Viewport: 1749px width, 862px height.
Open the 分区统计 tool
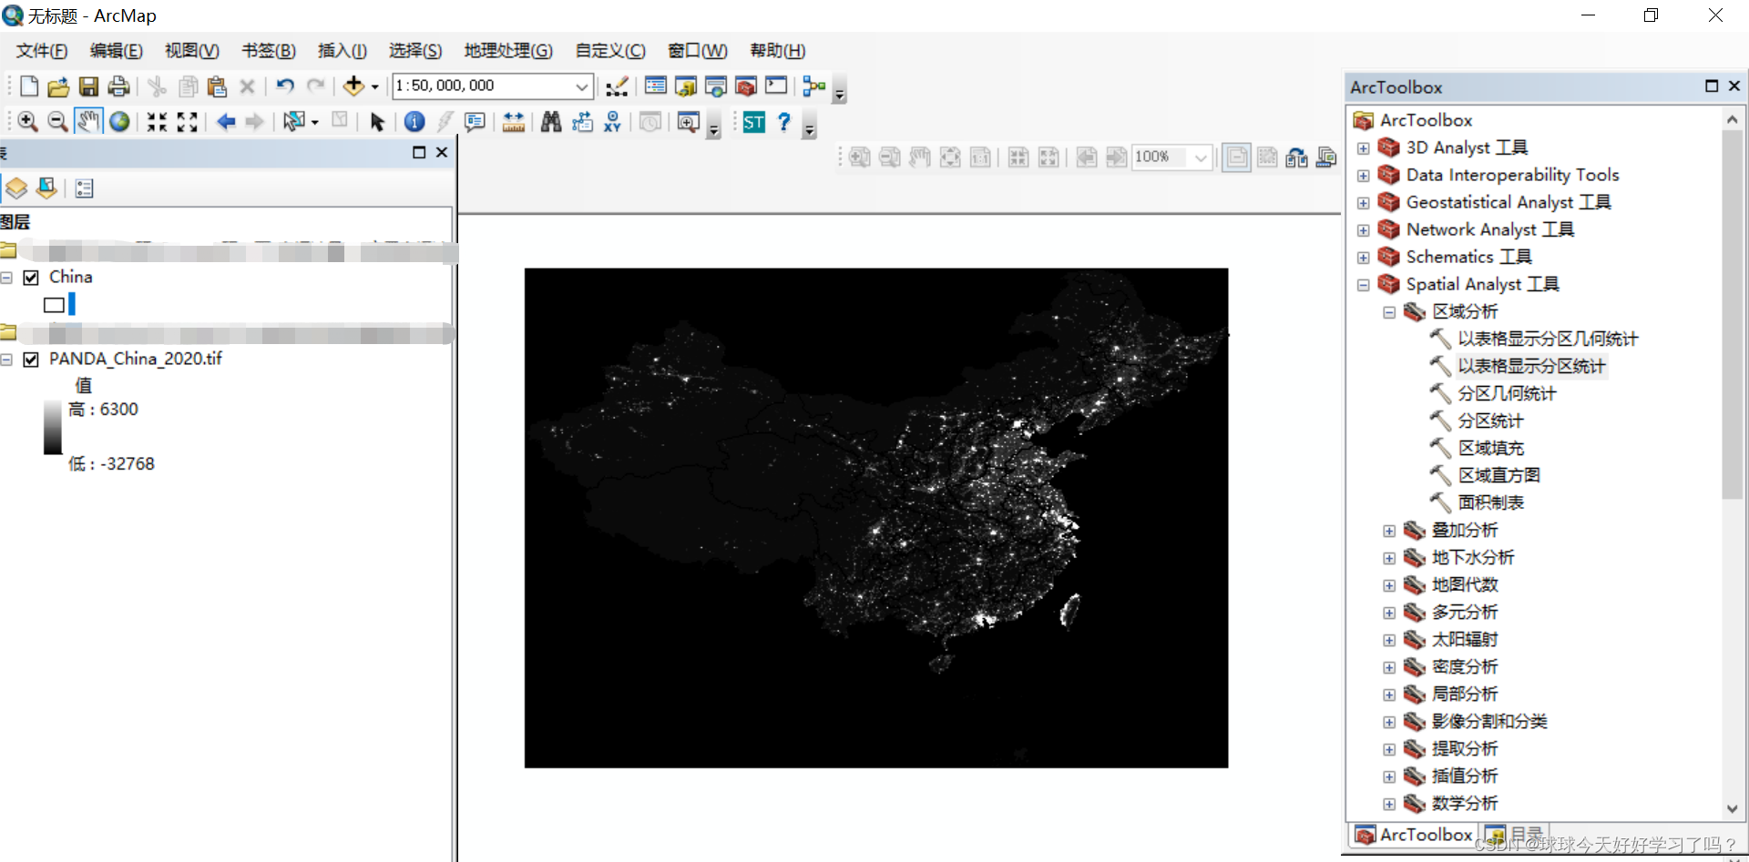pyautogui.click(x=1490, y=421)
